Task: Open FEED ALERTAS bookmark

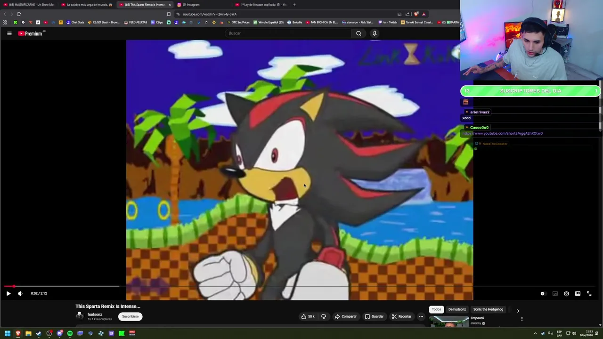Action: 135,22
